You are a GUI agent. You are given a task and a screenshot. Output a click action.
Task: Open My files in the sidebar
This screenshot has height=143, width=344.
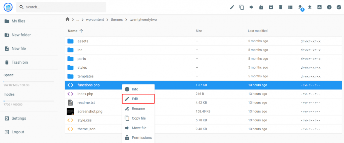[18, 21]
